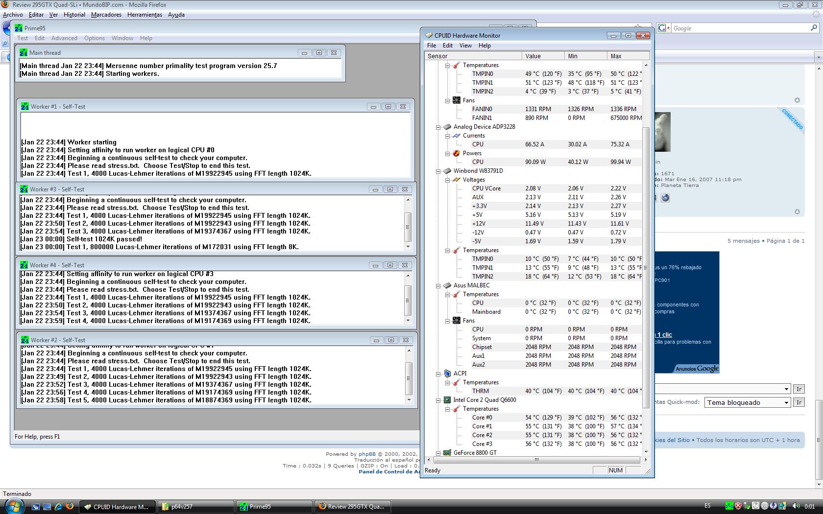The image size is (823, 514).
Task: Switch to p64v257 taskbar button
Action: [196, 507]
